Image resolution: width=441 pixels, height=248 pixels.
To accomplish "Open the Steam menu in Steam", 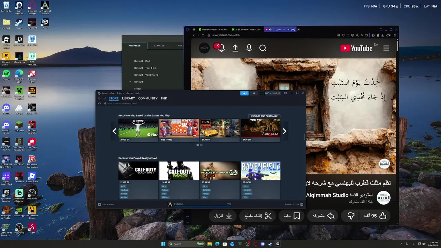I will pyautogui.click(x=104, y=93).
